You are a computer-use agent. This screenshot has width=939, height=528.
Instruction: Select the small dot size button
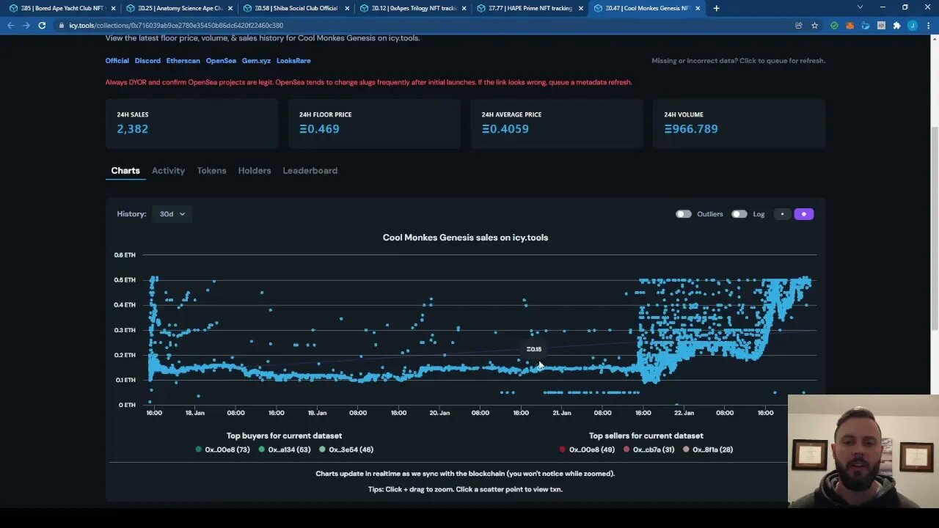point(783,214)
